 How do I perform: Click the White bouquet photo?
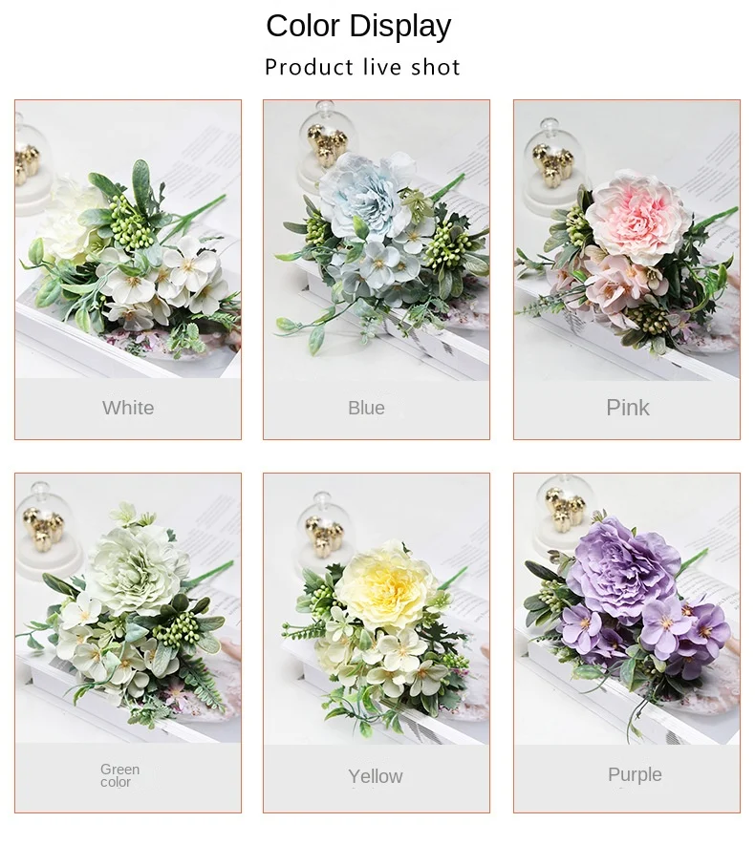[x=128, y=239]
